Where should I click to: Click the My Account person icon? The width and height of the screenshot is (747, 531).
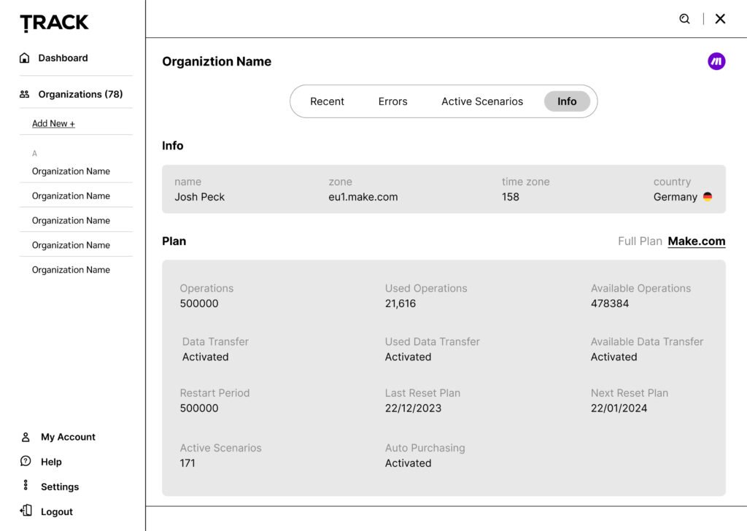26,437
